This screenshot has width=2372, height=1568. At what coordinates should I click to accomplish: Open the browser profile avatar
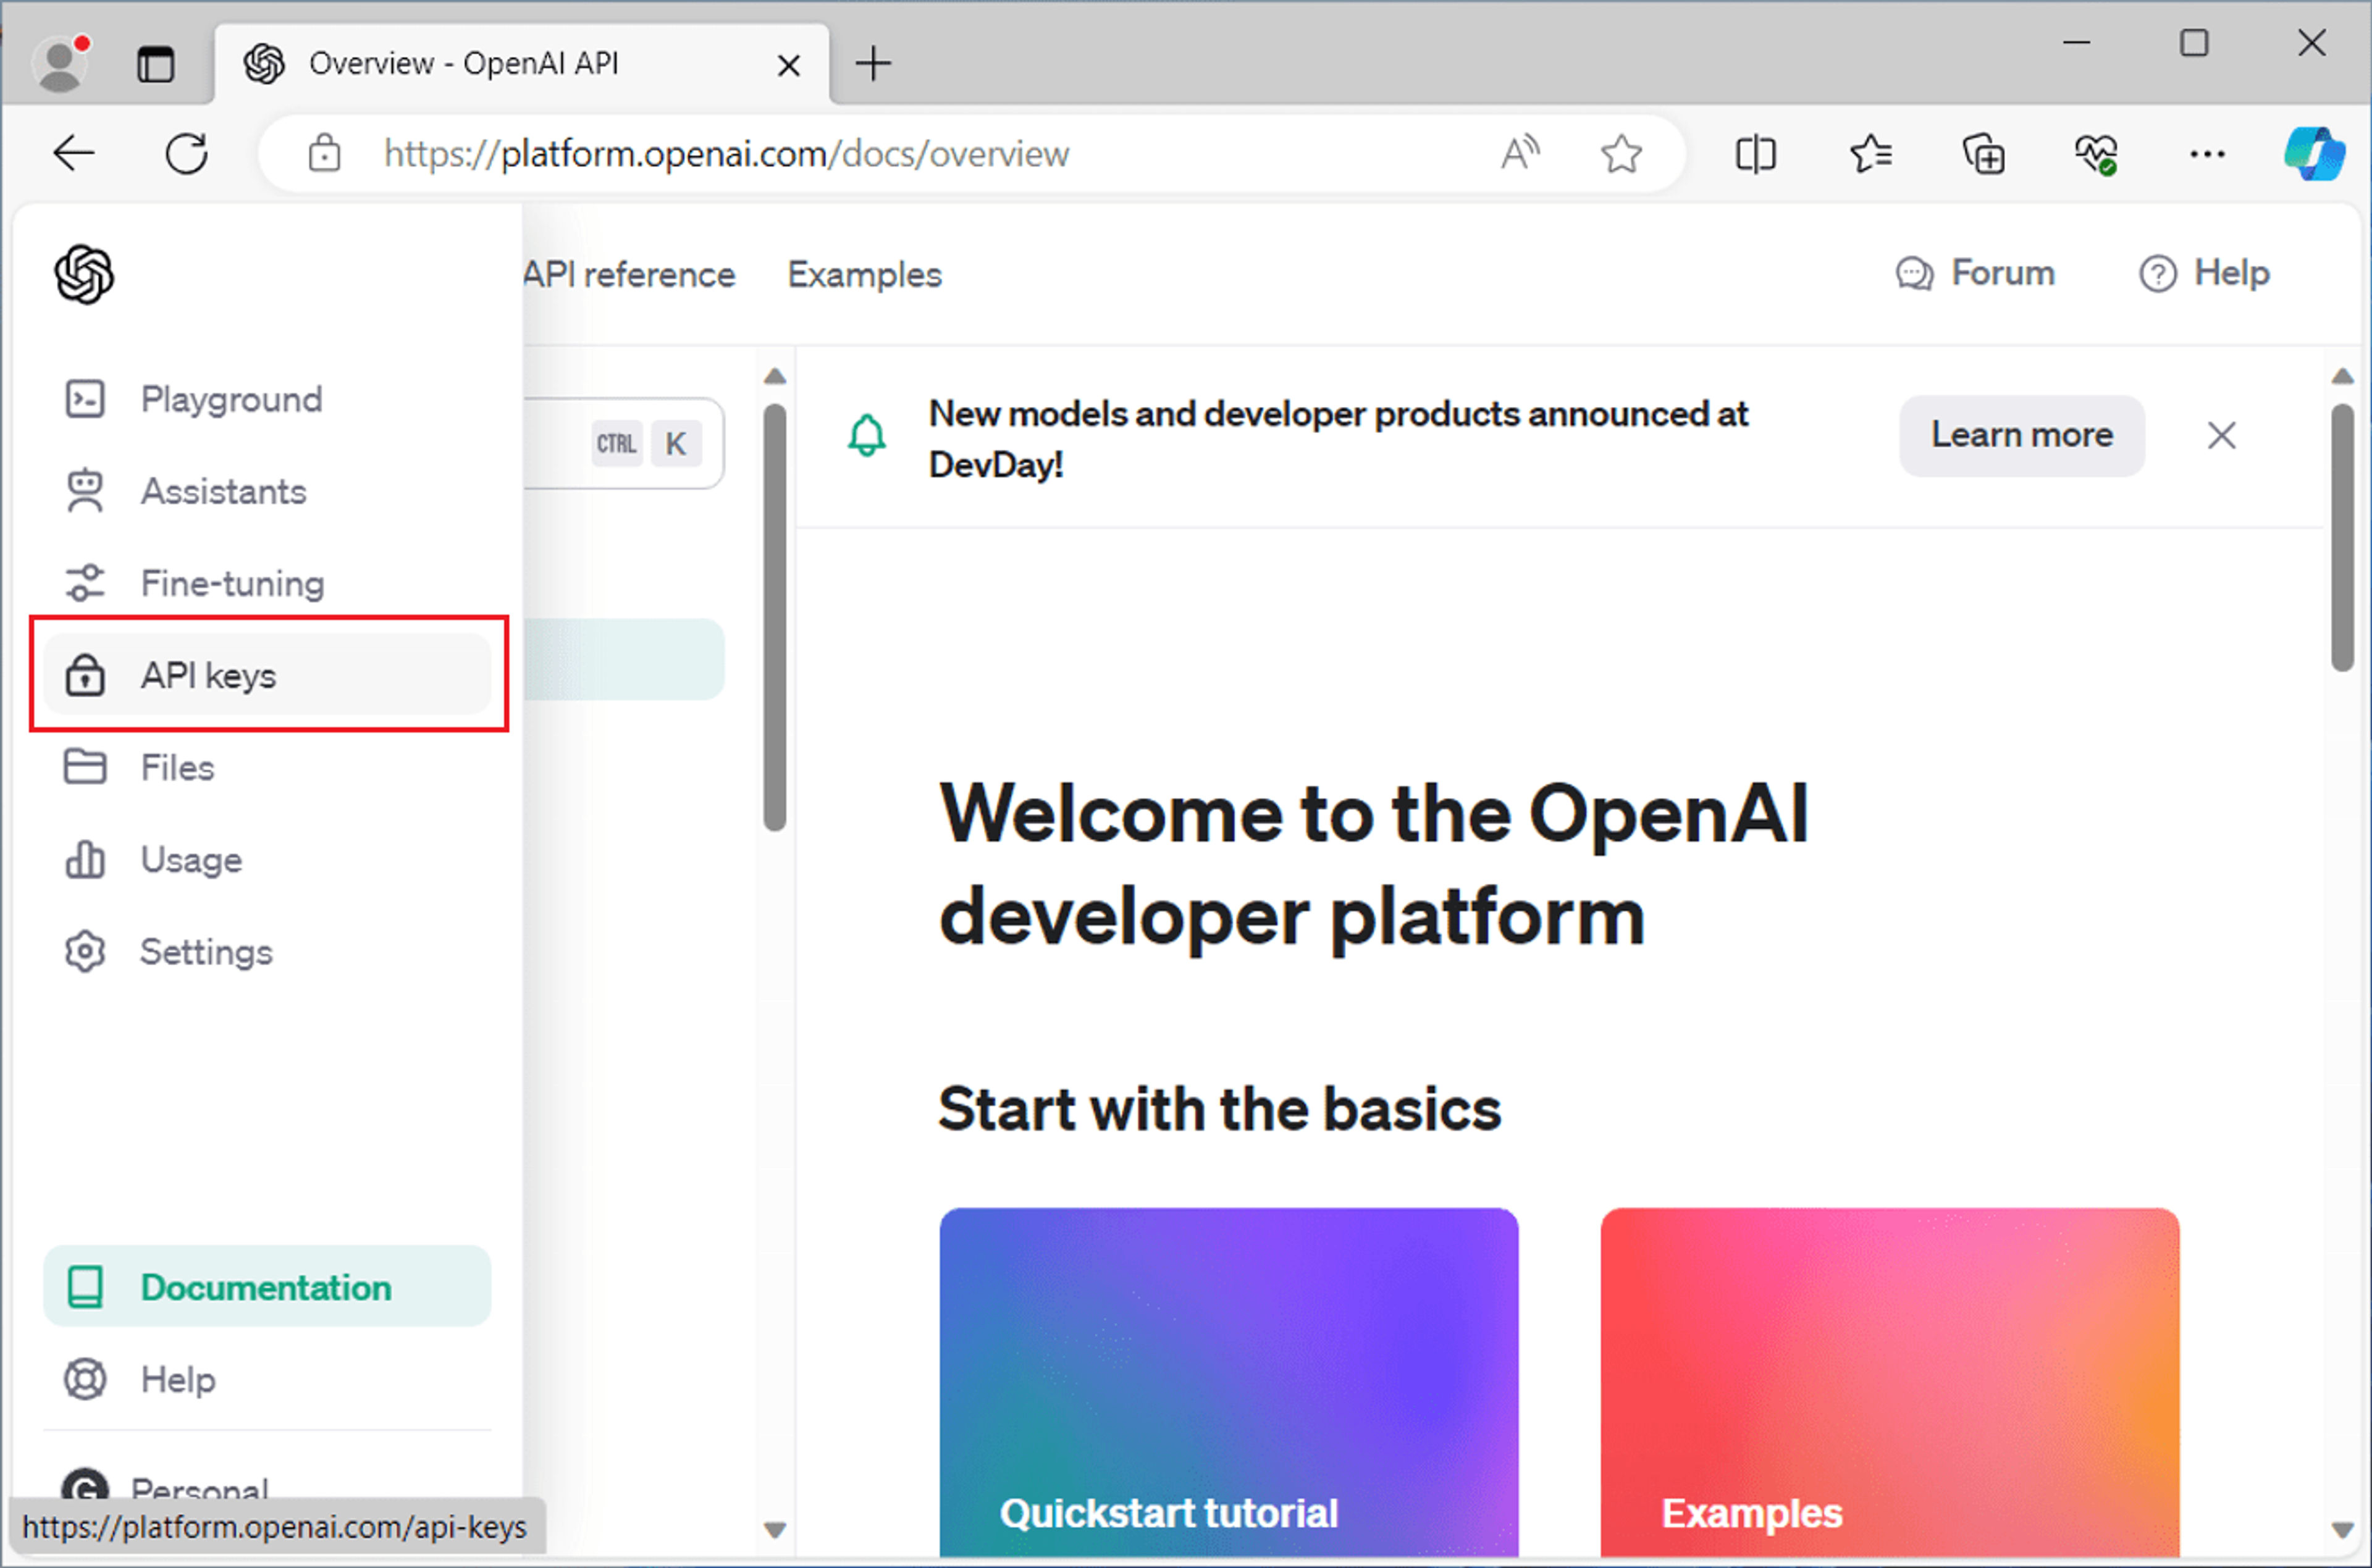point(60,64)
